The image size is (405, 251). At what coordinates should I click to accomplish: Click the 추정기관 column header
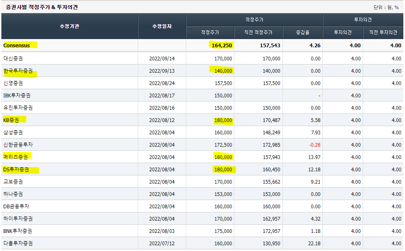69,26
